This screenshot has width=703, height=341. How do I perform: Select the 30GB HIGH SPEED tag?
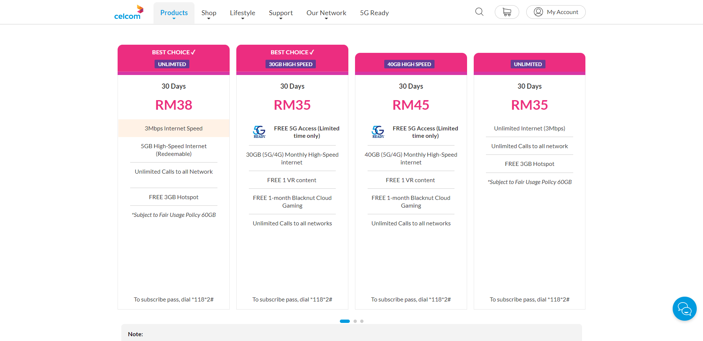pos(290,64)
